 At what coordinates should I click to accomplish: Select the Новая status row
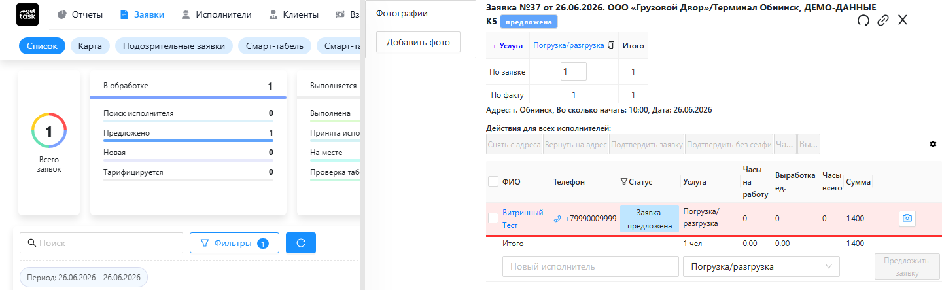pos(188,154)
